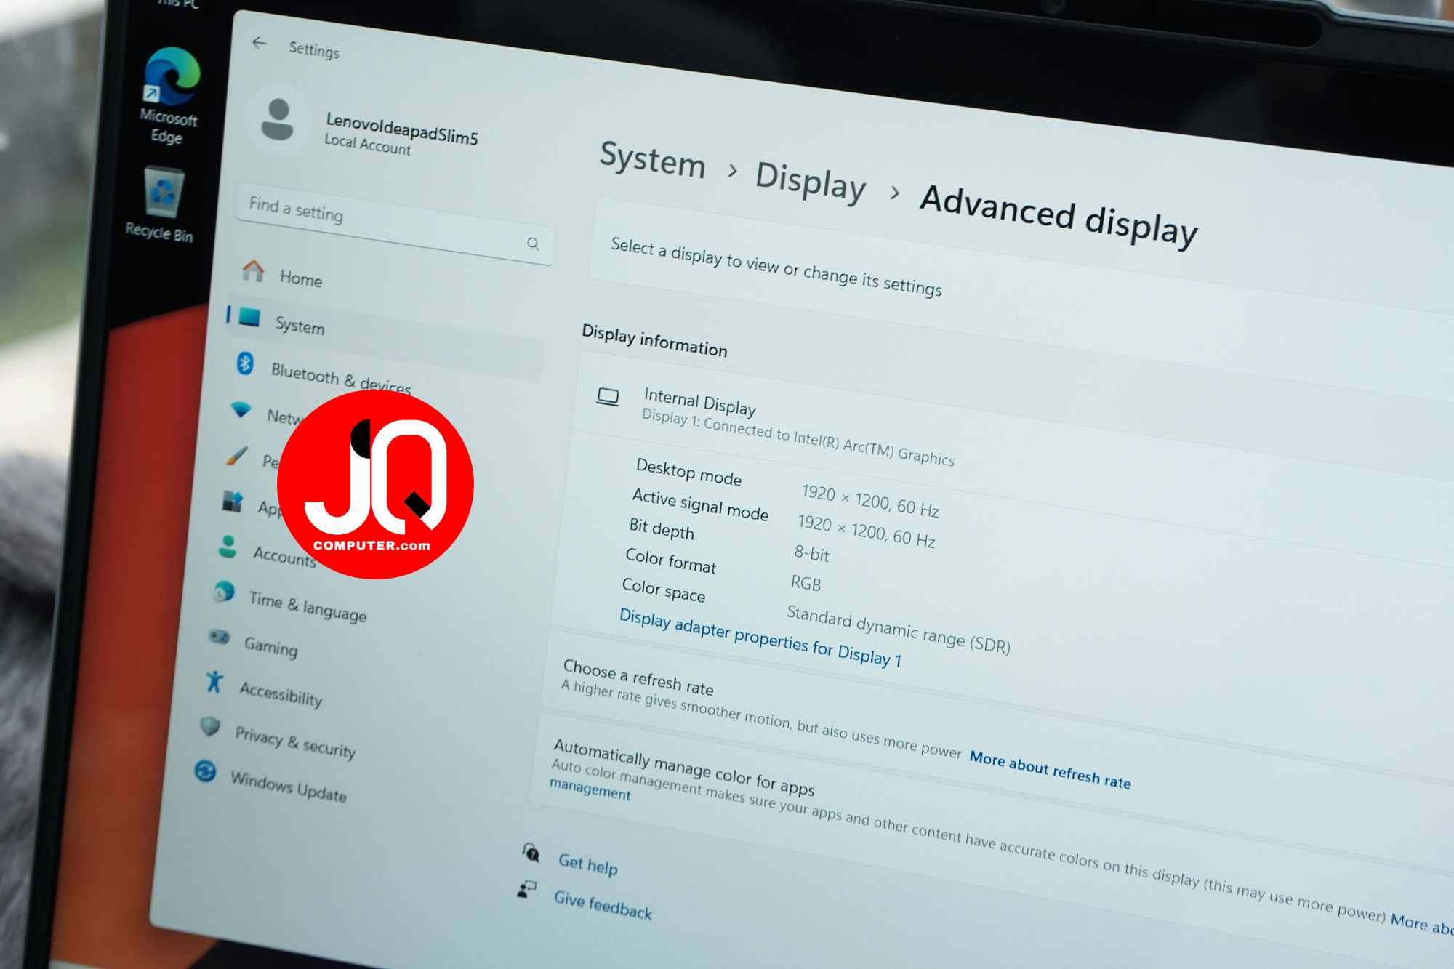Screen dimensions: 1454x969
Task: Click the Desktop mode value 1920 × 1200
Action: tap(870, 500)
